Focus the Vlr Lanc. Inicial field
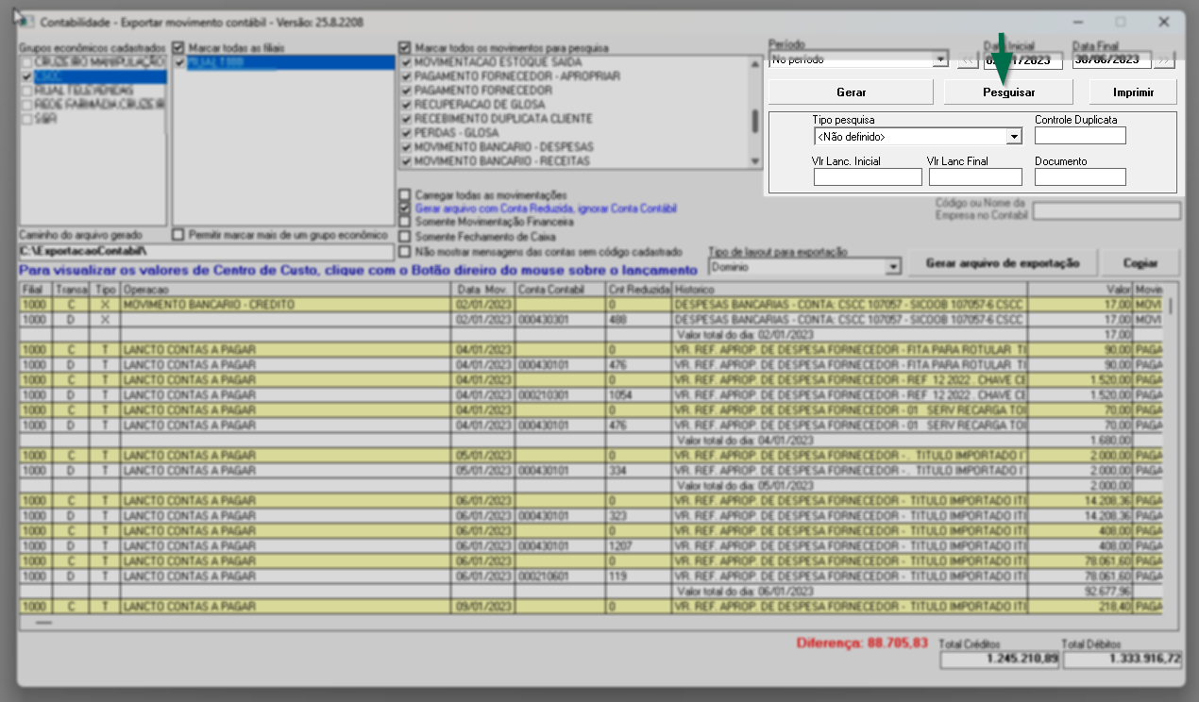 point(867,177)
